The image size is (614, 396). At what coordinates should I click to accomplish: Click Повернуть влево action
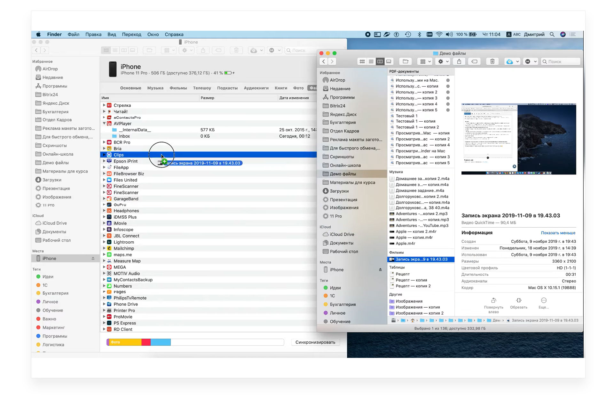493,305
